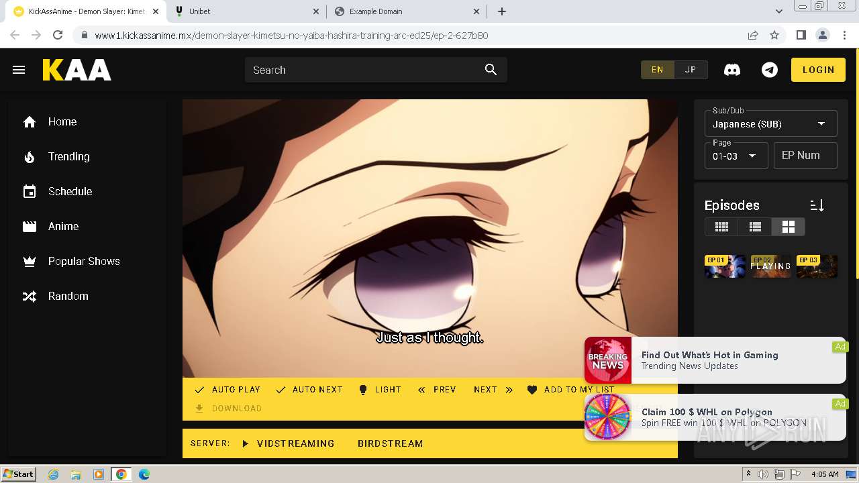
Task: Click the Download arrow icon
Action: pyautogui.click(x=199, y=408)
